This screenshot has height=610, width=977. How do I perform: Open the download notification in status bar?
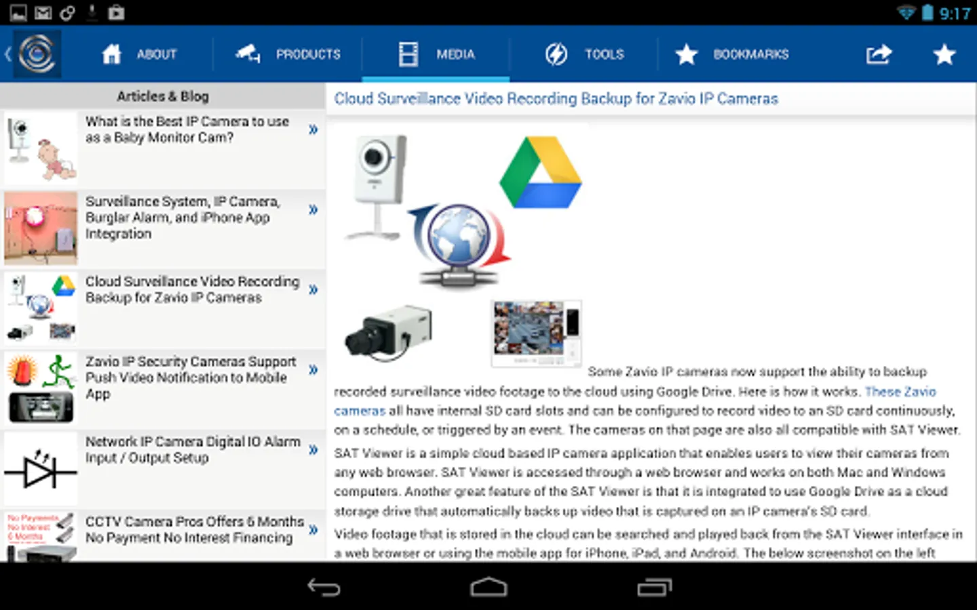92,12
